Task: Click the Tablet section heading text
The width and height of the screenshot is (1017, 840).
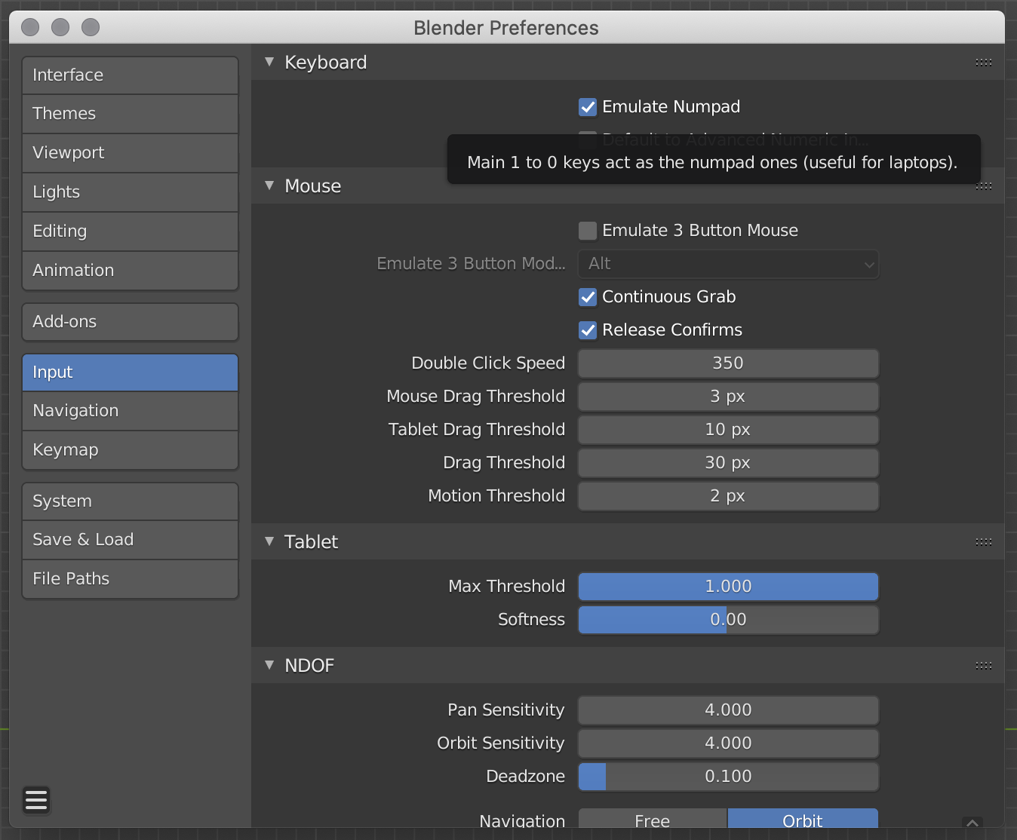Action: [x=311, y=542]
